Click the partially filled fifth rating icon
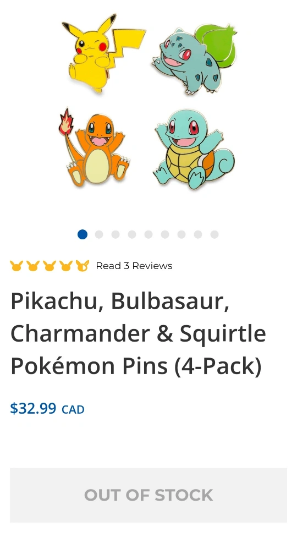The height and width of the screenshot is (543, 297). [x=82, y=266]
